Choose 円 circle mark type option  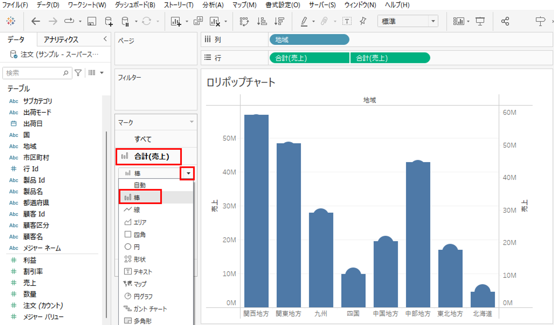(156, 247)
